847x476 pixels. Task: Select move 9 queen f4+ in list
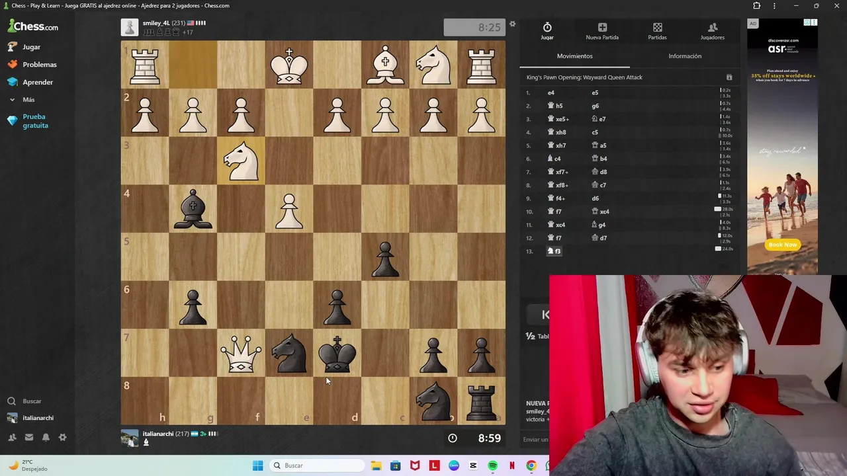(557, 198)
